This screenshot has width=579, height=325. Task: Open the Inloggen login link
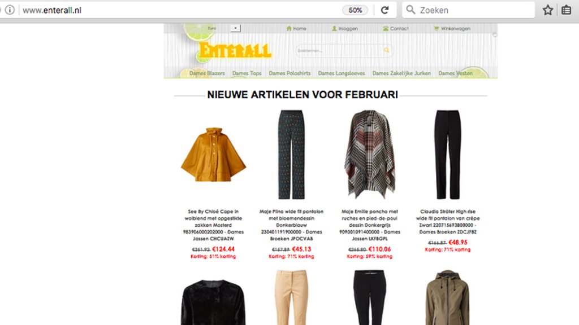(x=344, y=28)
